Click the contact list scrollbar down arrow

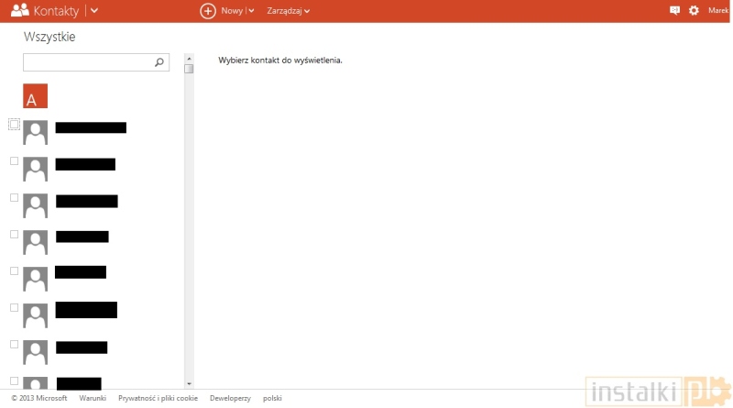coord(189,383)
